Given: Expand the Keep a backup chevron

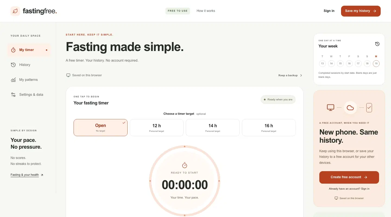Looking at the screenshot, I should (x=301, y=75).
